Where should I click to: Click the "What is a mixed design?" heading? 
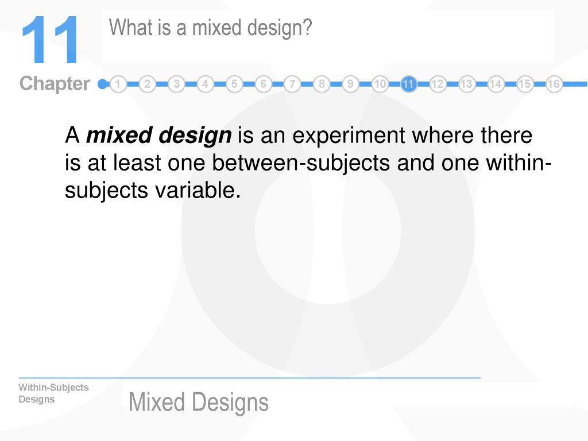click(x=210, y=28)
